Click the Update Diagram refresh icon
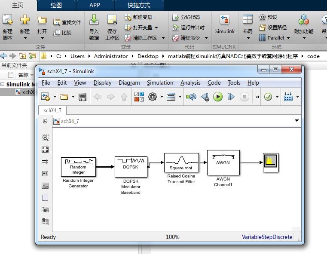This screenshot has height=254, width=327. [191, 97]
